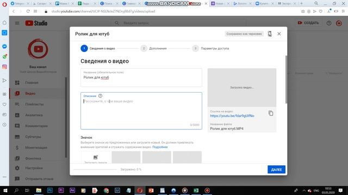
Task: Open Настройки gear in the sidebar
Action: point(17,168)
